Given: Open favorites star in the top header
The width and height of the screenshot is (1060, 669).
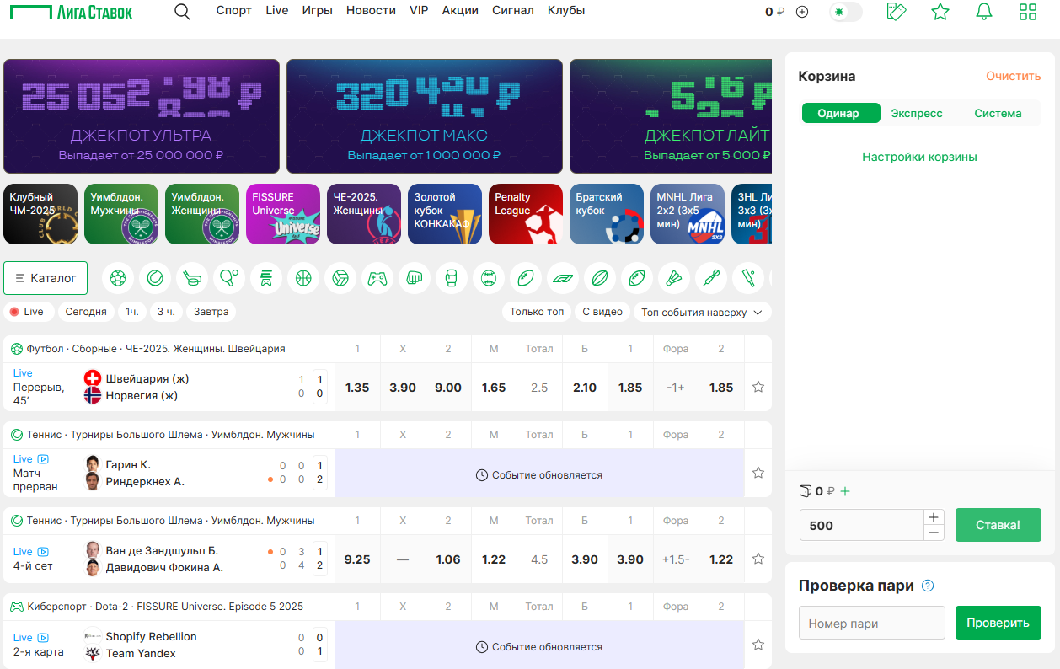Looking at the screenshot, I should click(940, 12).
